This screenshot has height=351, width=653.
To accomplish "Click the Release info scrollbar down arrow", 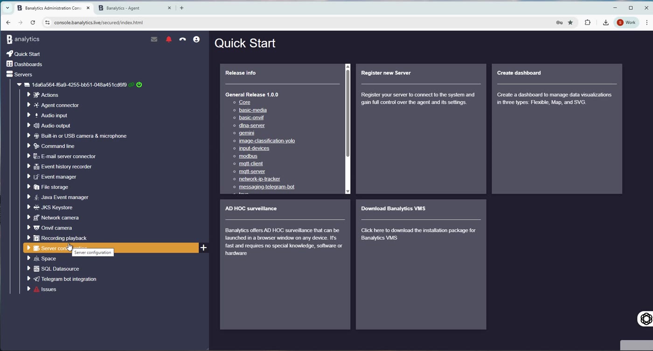I will pos(347,191).
